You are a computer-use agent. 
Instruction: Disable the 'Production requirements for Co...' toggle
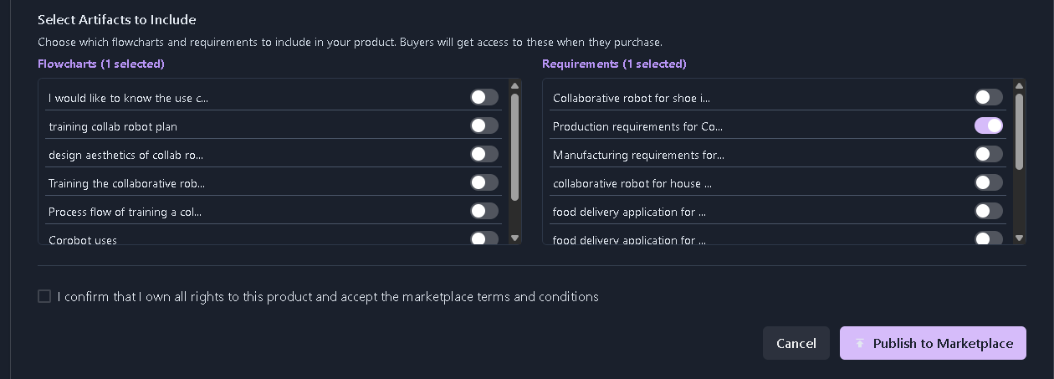tap(989, 125)
